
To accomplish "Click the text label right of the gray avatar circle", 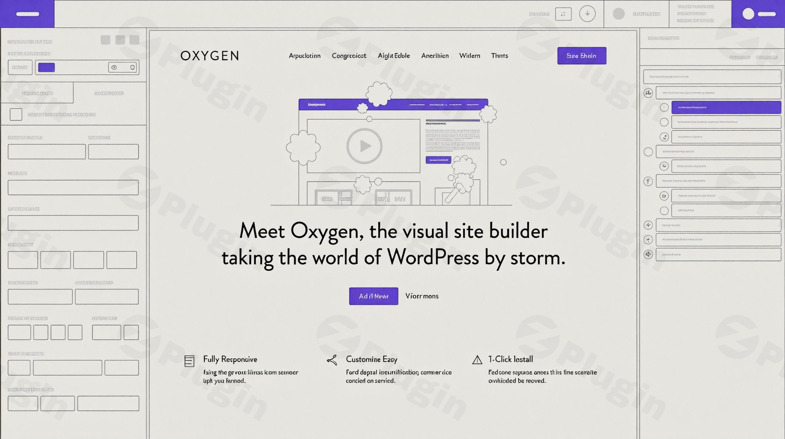I will pos(647,14).
